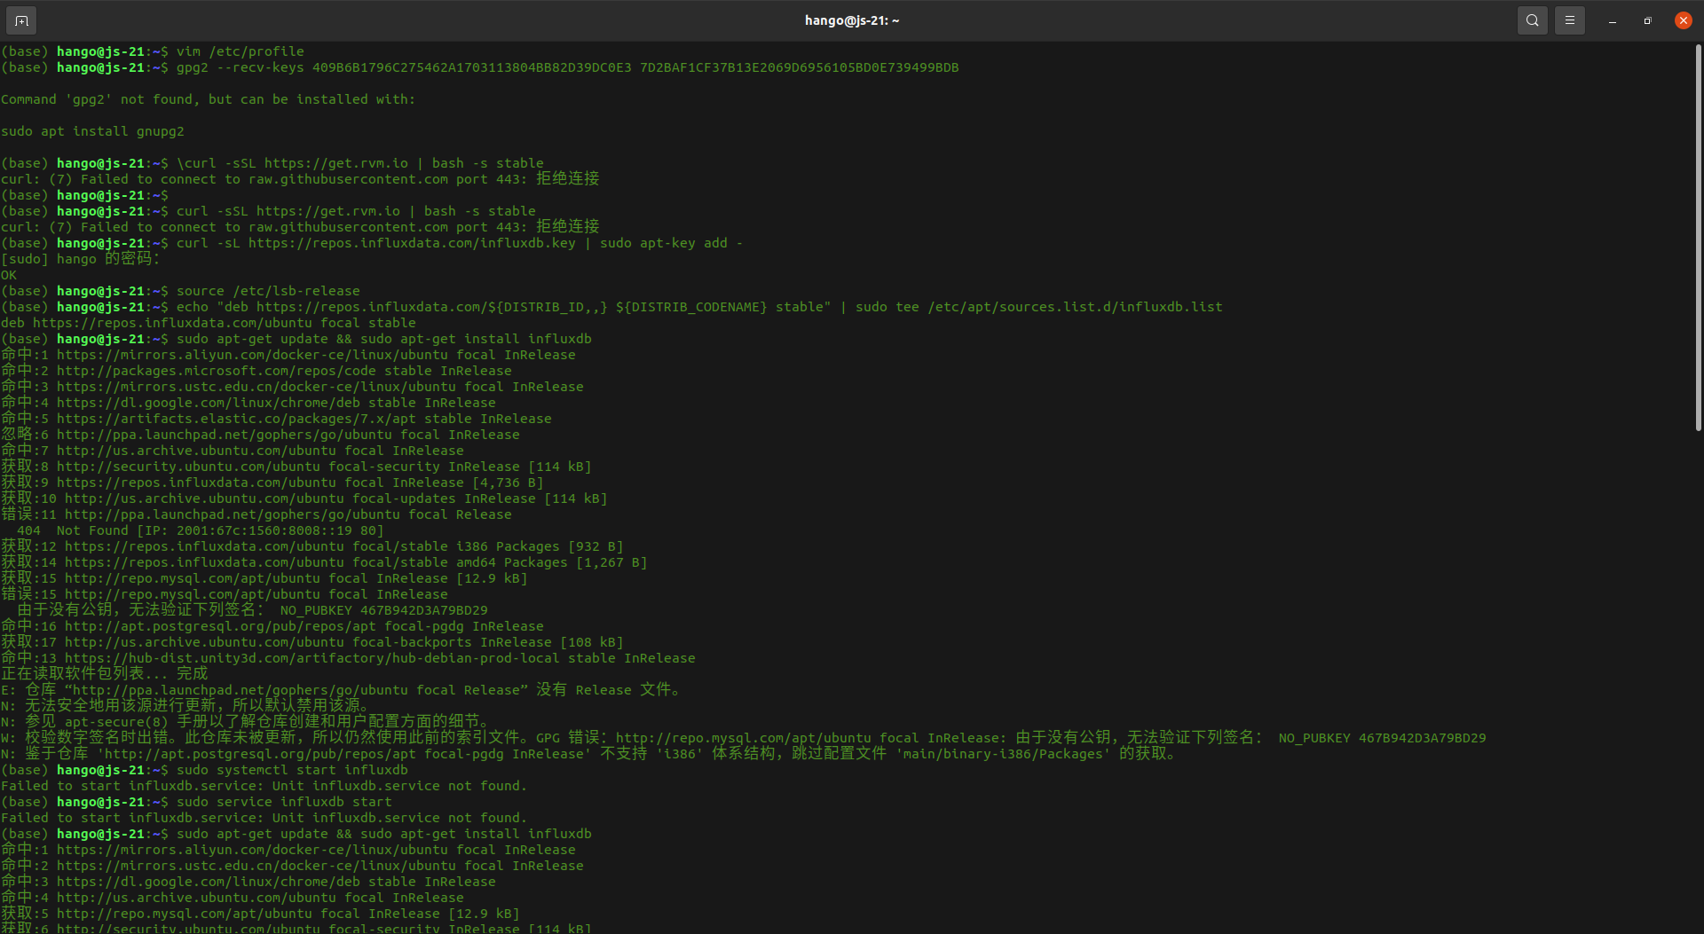
Task: Click the "E: 仓库" no Release file error
Action: point(342,690)
